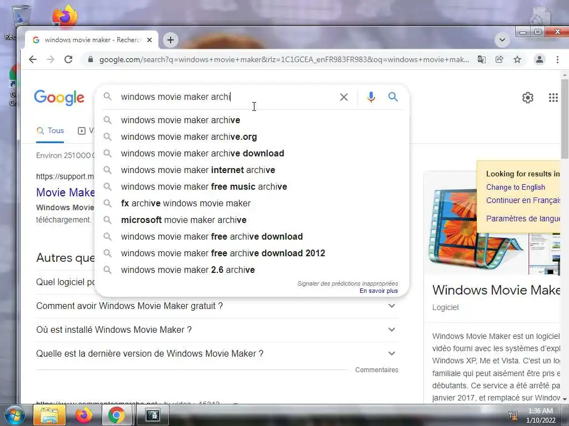This screenshot has width=569, height=426.
Task: Choose suggestion "windows movie maker free archive download"
Action: pos(252,236)
